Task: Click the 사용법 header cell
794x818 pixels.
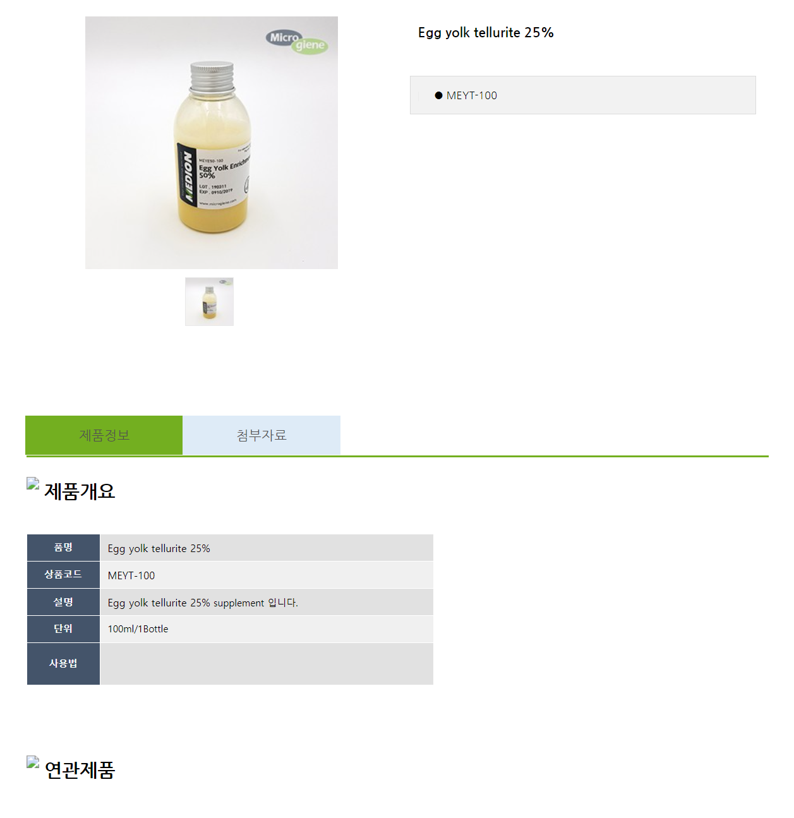Action: coord(63,663)
